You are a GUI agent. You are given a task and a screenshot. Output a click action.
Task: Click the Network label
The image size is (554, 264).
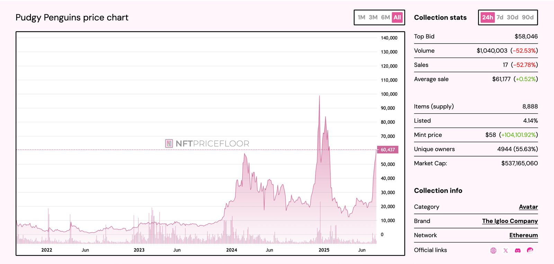(426, 235)
